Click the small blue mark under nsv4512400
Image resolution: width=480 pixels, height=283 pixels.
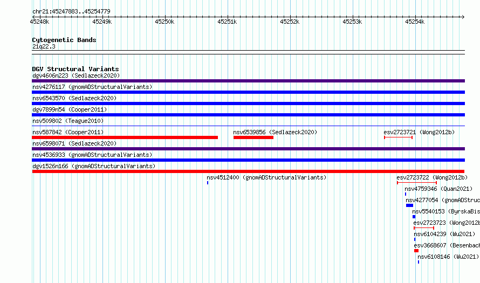pyautogui.click(x=208, y=183)
